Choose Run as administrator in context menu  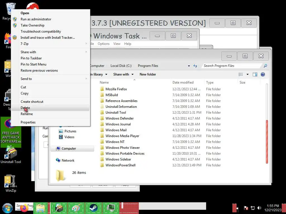pos(51,19)
